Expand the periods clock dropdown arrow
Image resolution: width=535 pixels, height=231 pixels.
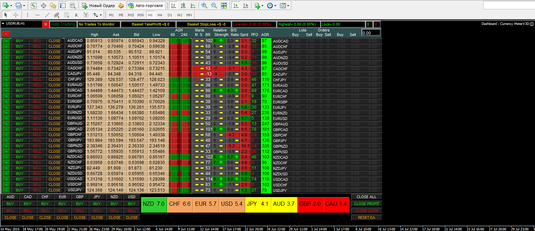click(275, 6)
